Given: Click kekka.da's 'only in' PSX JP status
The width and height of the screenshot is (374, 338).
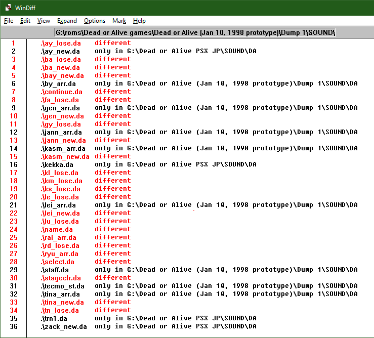Looking at the screenshot, I should pos(176,164).
